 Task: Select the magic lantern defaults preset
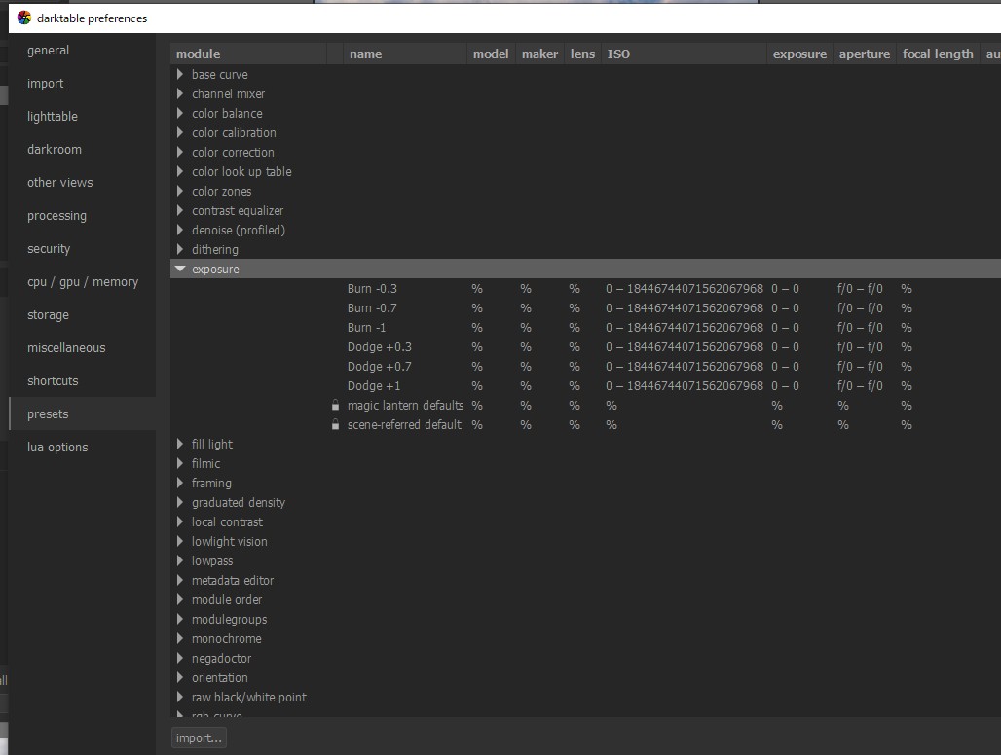tap(405, 405)
